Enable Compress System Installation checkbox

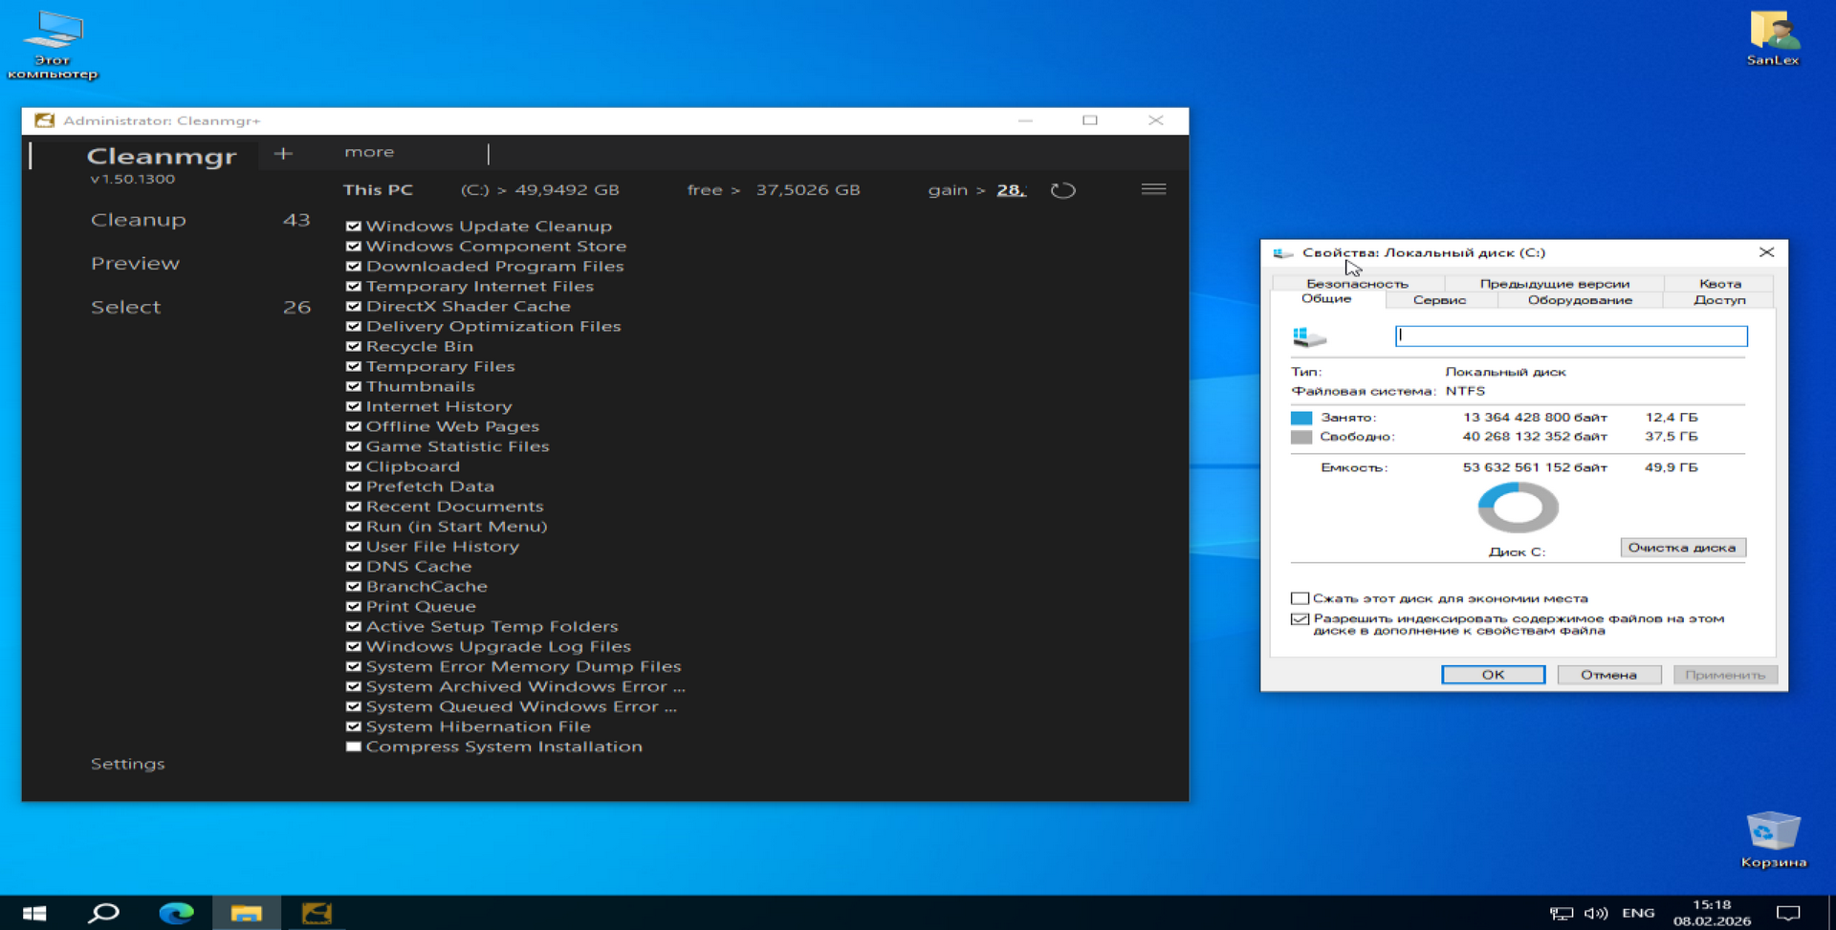pyautogui.click(x=354, y=746)
